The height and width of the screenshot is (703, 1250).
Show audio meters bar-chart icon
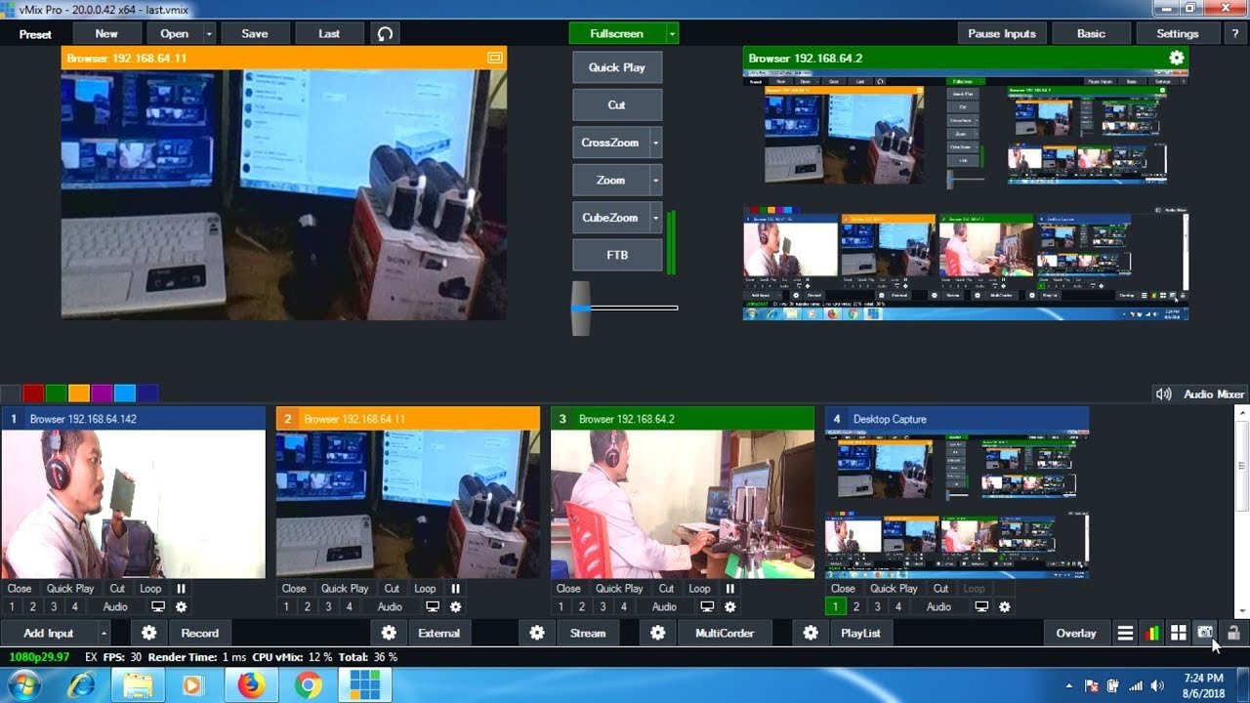[x=1152, y=633]
